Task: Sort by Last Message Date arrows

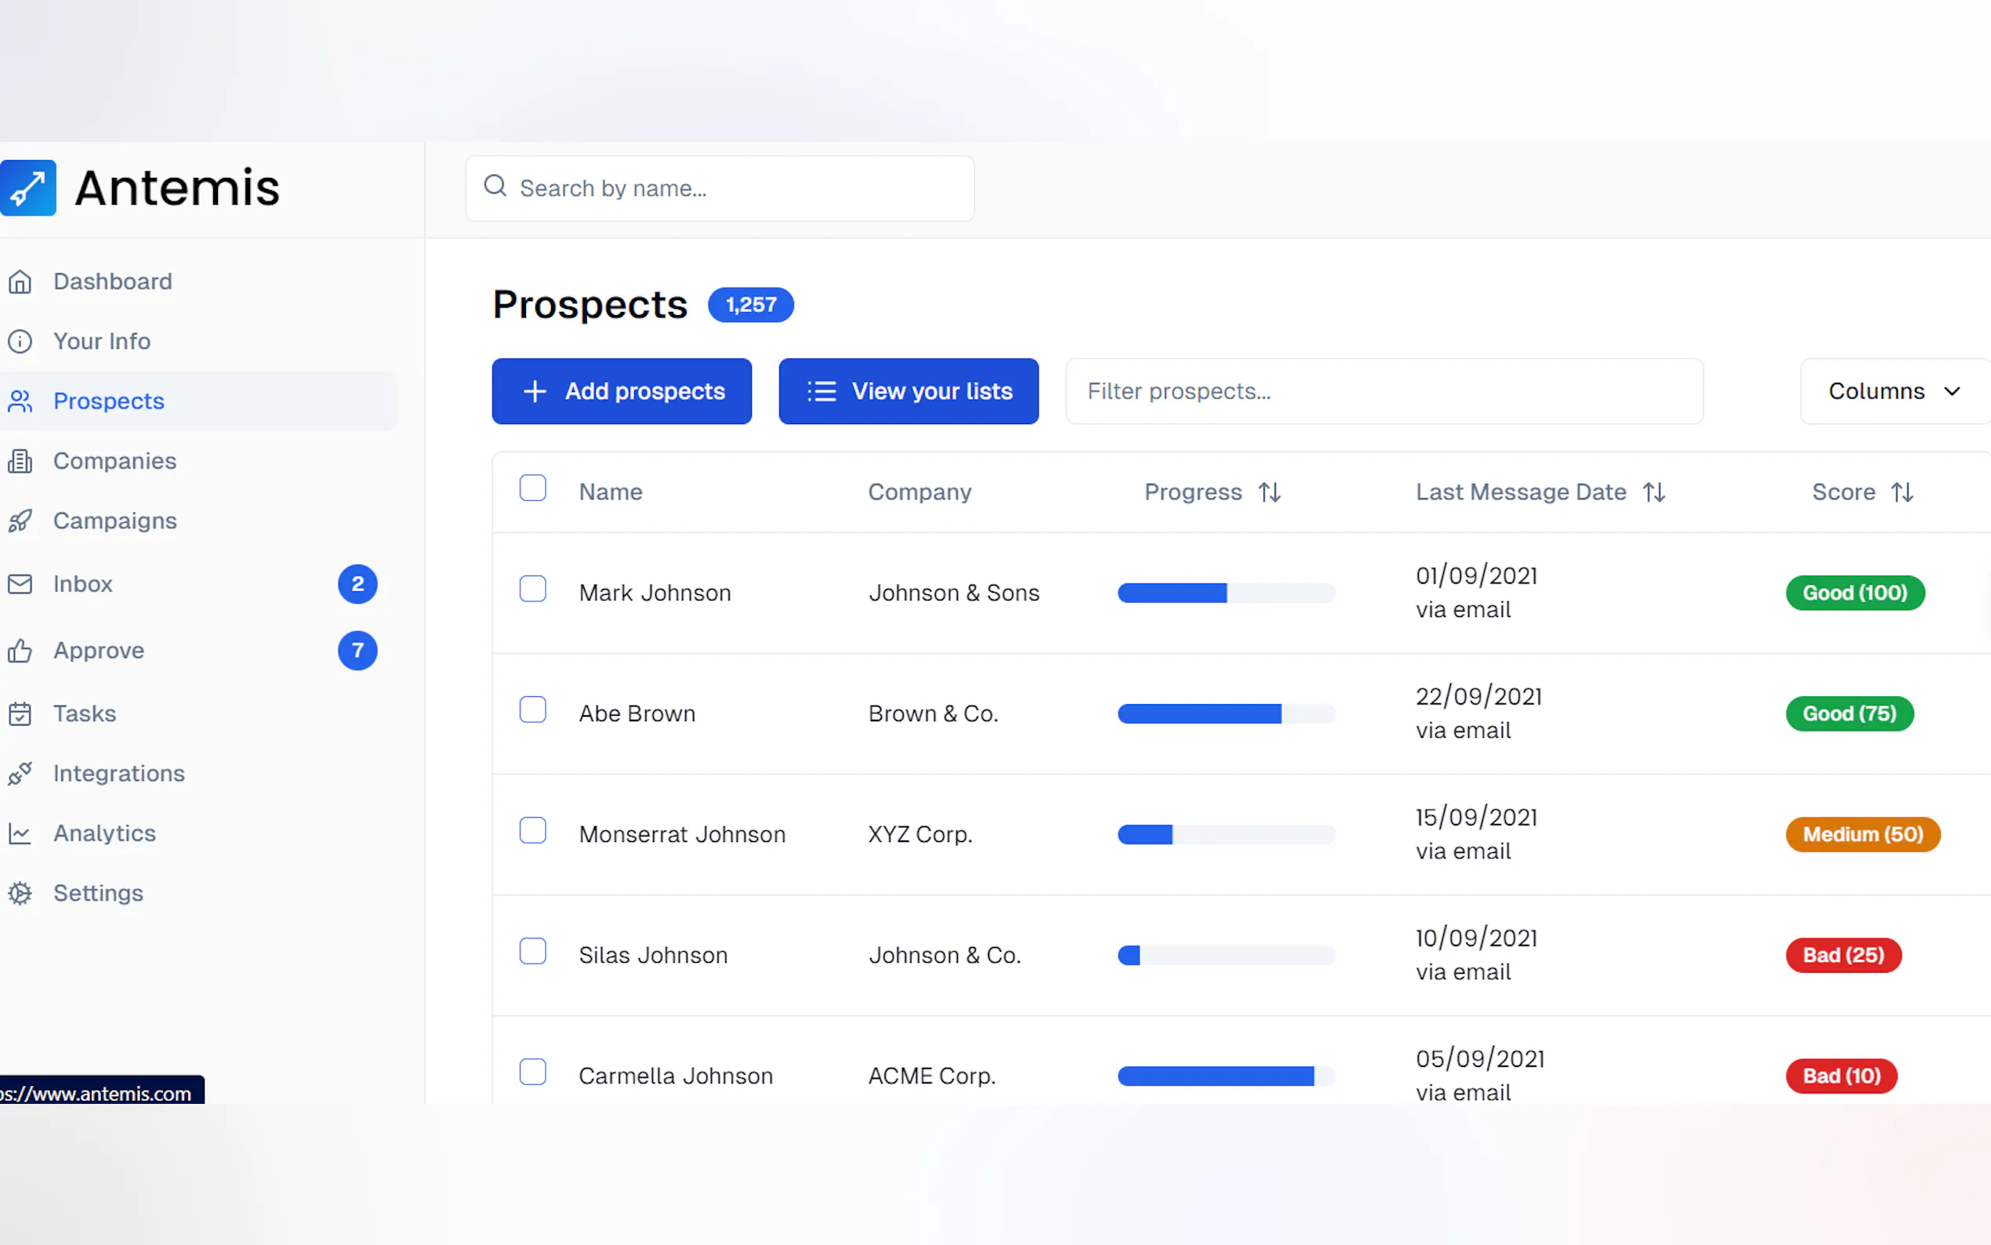Action: pos(1653,492)
